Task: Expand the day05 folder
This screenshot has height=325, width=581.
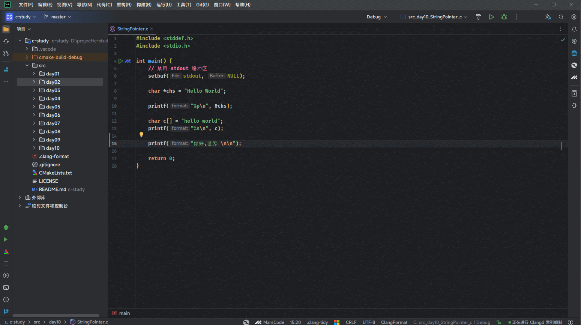Action: pyautogui.click(x=34, y=107)
